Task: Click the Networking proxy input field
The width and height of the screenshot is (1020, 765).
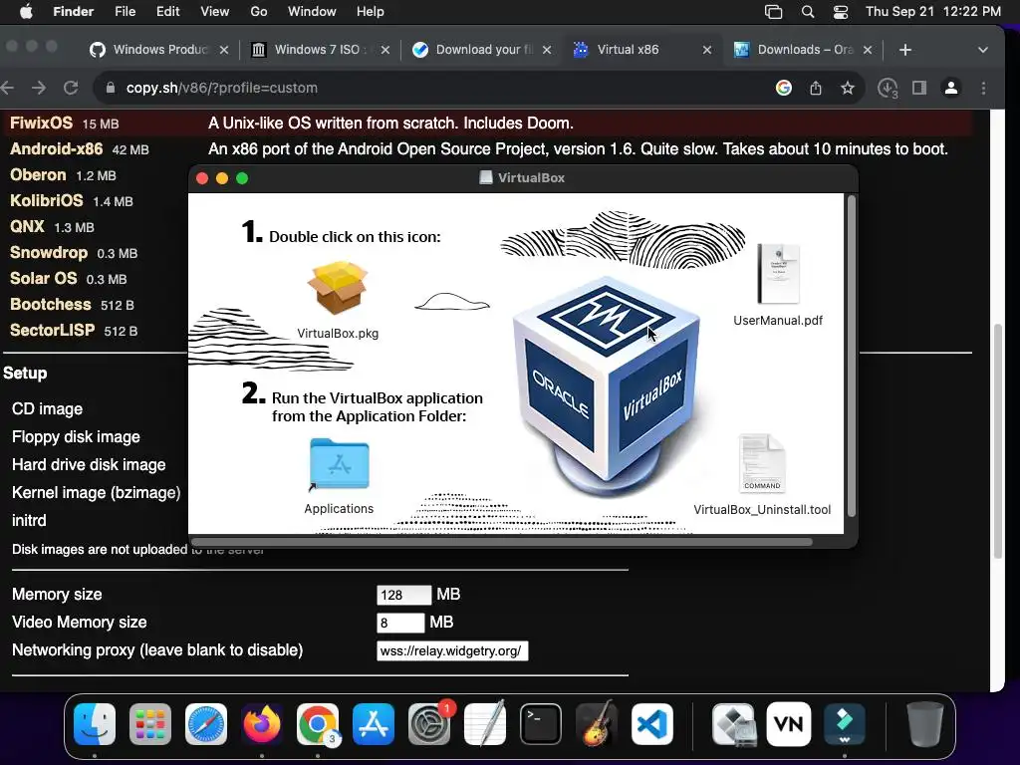Action: pos(452,651)
